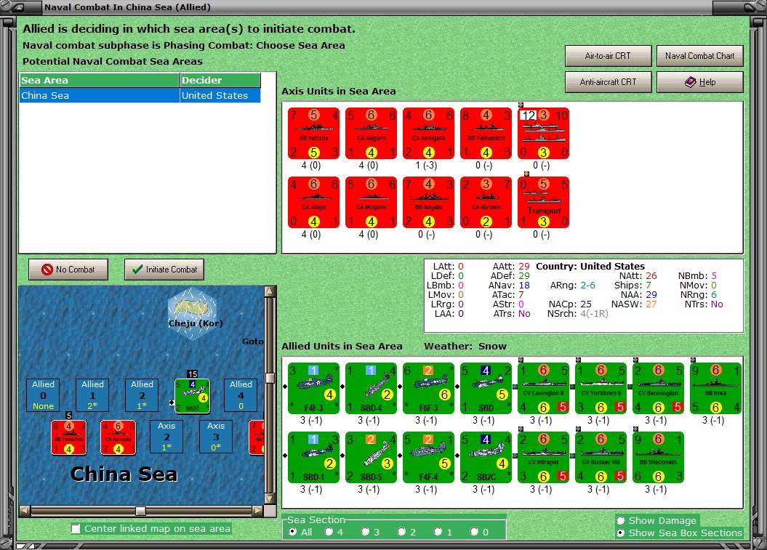This screenshot has height=550, width=767.
Task: Select sea section 2 radio button
Action: tap(401, 531)
